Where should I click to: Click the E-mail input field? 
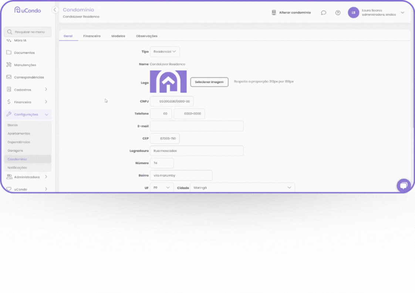point(196,126)
